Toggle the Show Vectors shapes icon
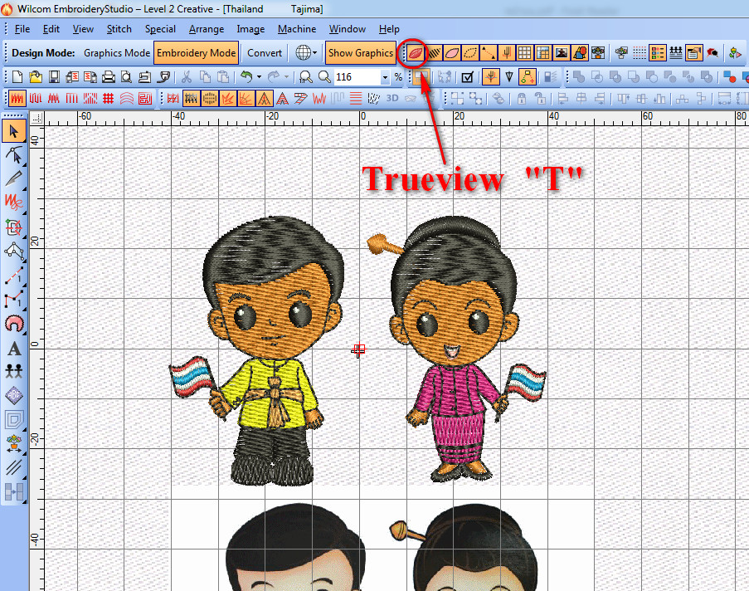The width and height of the screenshot is (749, 591). tap(580, 53)
